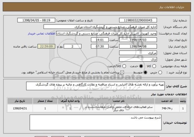
Task: Click the validity date 1398/04/08 field
Action: [x=138, y=46]
